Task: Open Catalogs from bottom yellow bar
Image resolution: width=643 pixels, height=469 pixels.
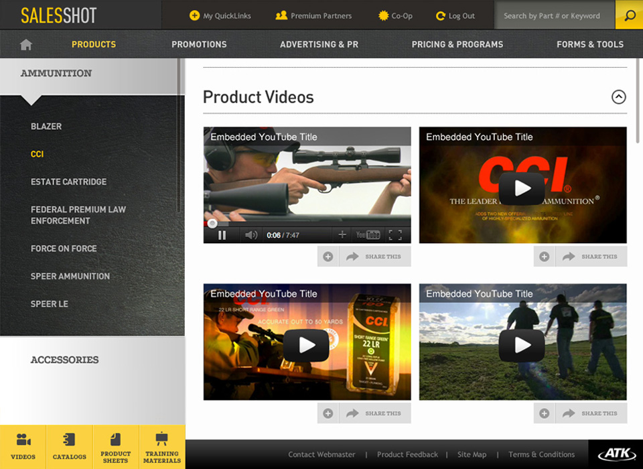Action: coord(69,447)
